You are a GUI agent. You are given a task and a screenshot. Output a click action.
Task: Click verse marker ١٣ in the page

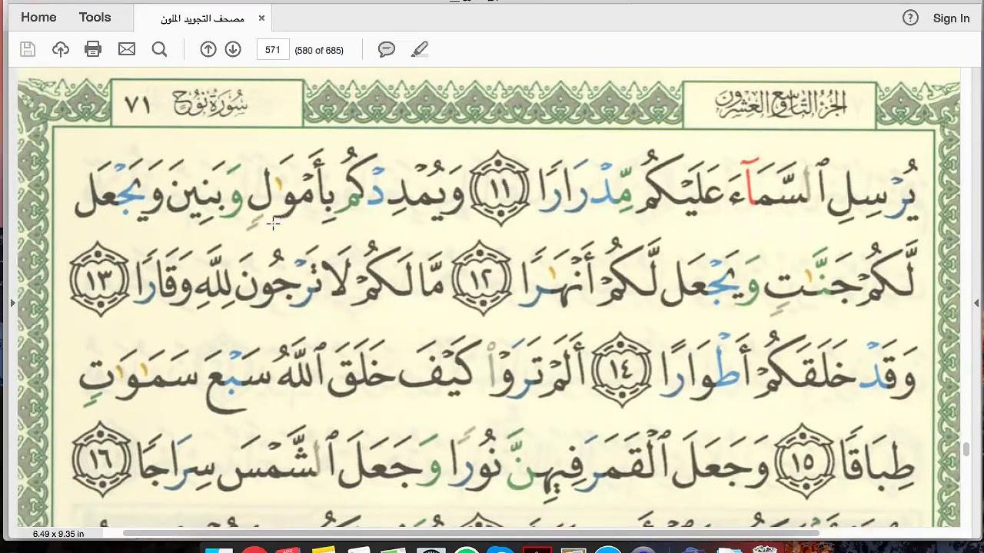(x=101, y=278)
